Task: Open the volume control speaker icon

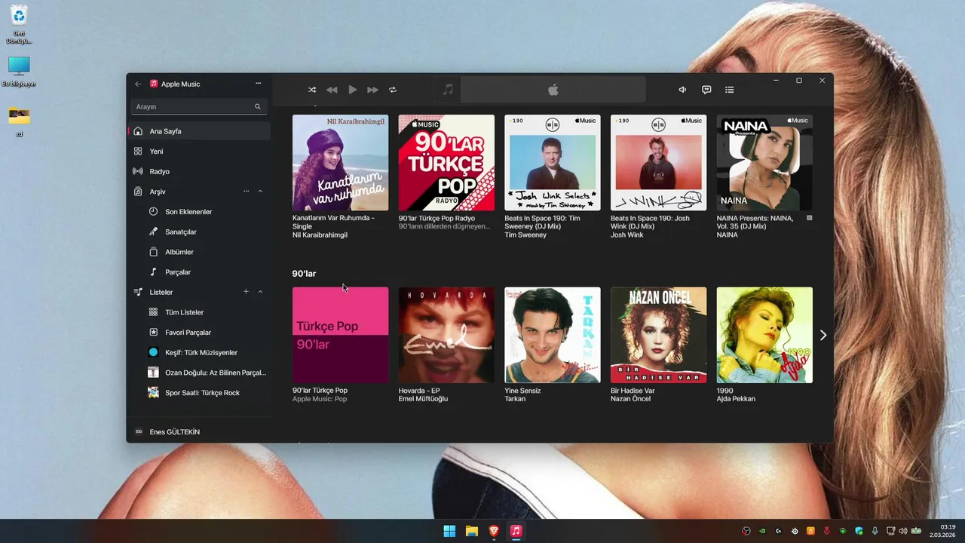Action: (x=682, y=90)
